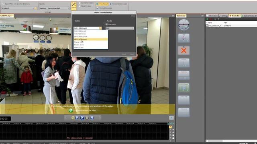Click the red remove icon in Media Bin toolbar

[211, 19]
